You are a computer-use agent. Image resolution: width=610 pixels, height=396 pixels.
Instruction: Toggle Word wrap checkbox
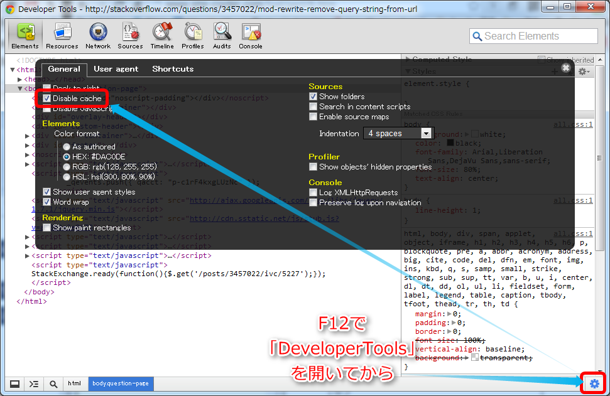(x=46, y=202)
